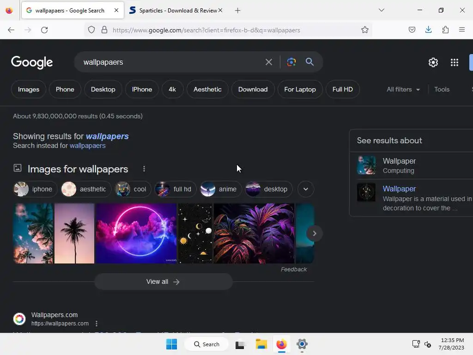Screen dimensions: 473x355
Task: Filter images by cool chip
Action: [x=133, y=189]
